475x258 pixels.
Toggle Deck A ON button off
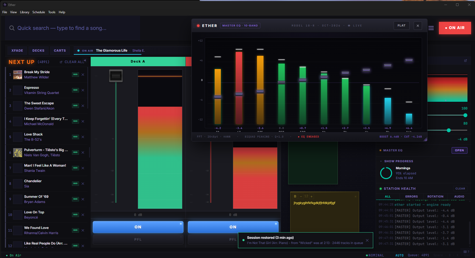click(x=138, y=227)
